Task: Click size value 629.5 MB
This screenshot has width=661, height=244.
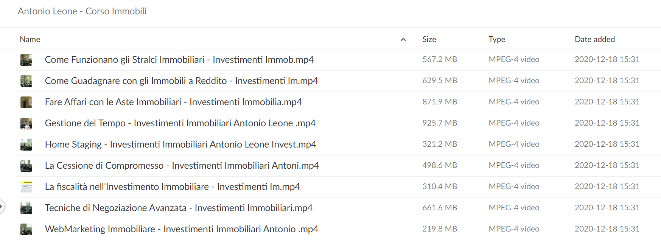Action: click(x=440, y=81)
